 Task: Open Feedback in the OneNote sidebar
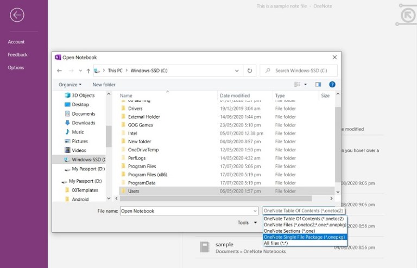point(17,55)
